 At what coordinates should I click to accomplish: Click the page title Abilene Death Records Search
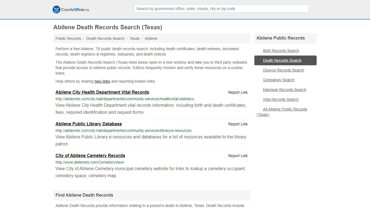point(108,27)
